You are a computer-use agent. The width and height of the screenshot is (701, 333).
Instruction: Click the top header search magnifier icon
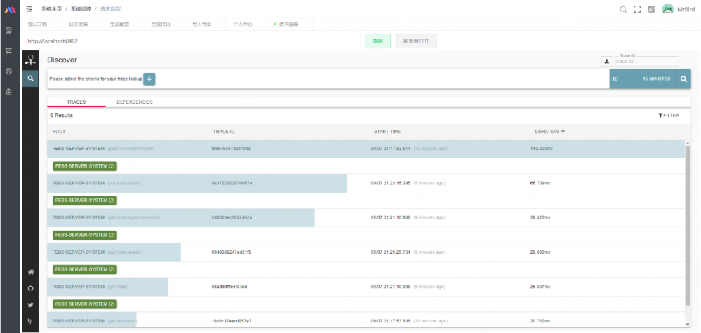pos(623,9)
